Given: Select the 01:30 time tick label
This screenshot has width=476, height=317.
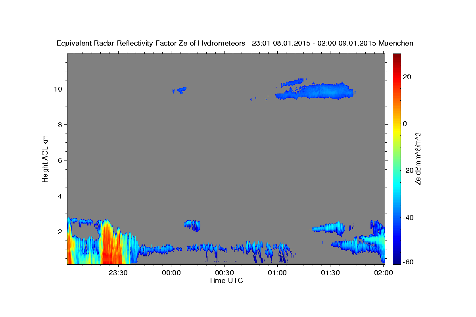Looking at the screenshot, I should (x=330, y=273).
